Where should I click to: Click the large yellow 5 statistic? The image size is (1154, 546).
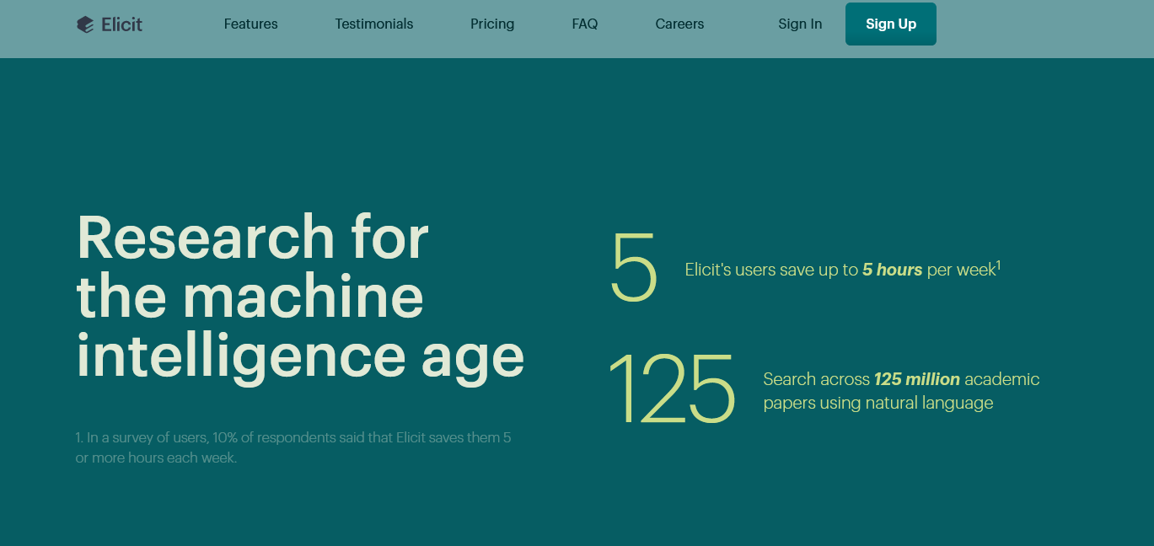[x=634, y=268]
